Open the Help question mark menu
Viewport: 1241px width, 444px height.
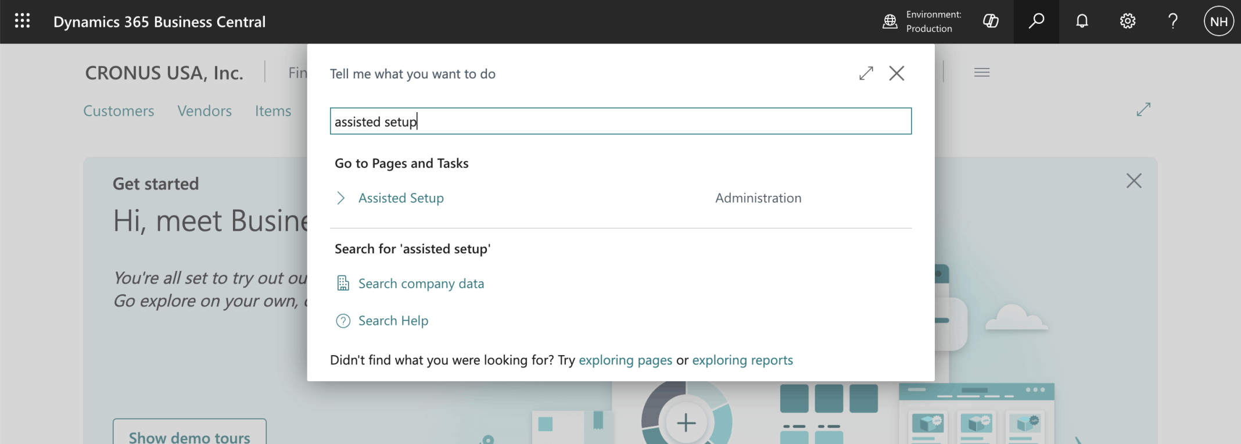[x=1173, y=22]
